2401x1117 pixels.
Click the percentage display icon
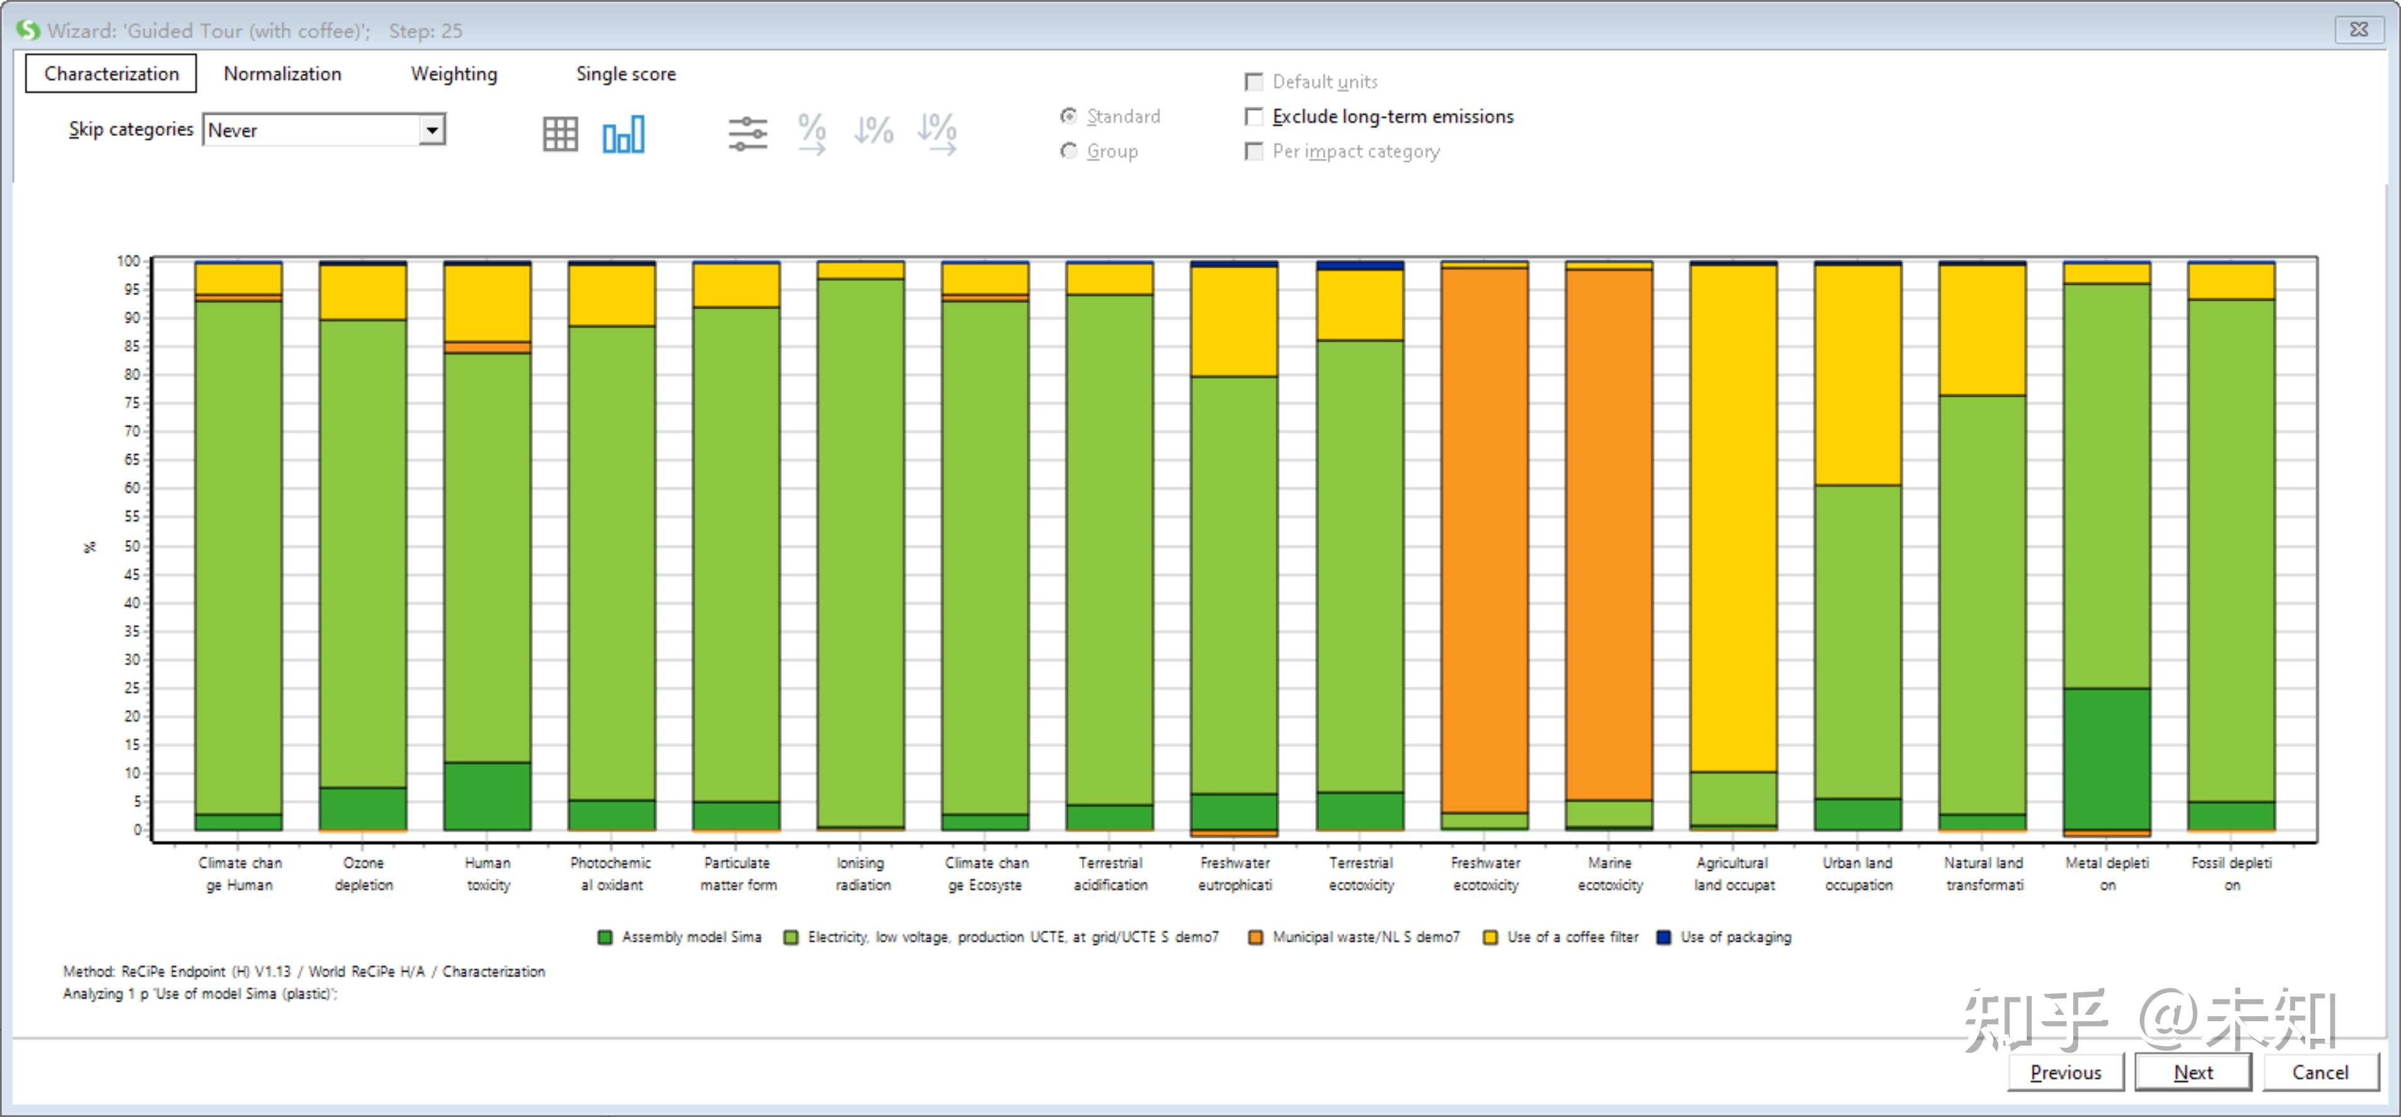pos(812,134)
